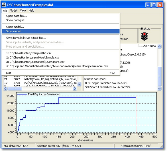167x152 pixels.
Task: Select Save model… menu entry
Action: [61, 31]
